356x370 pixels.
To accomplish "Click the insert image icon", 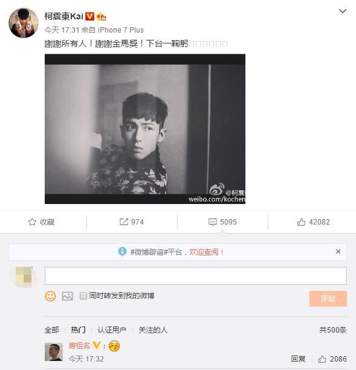I will click(67, 296).
